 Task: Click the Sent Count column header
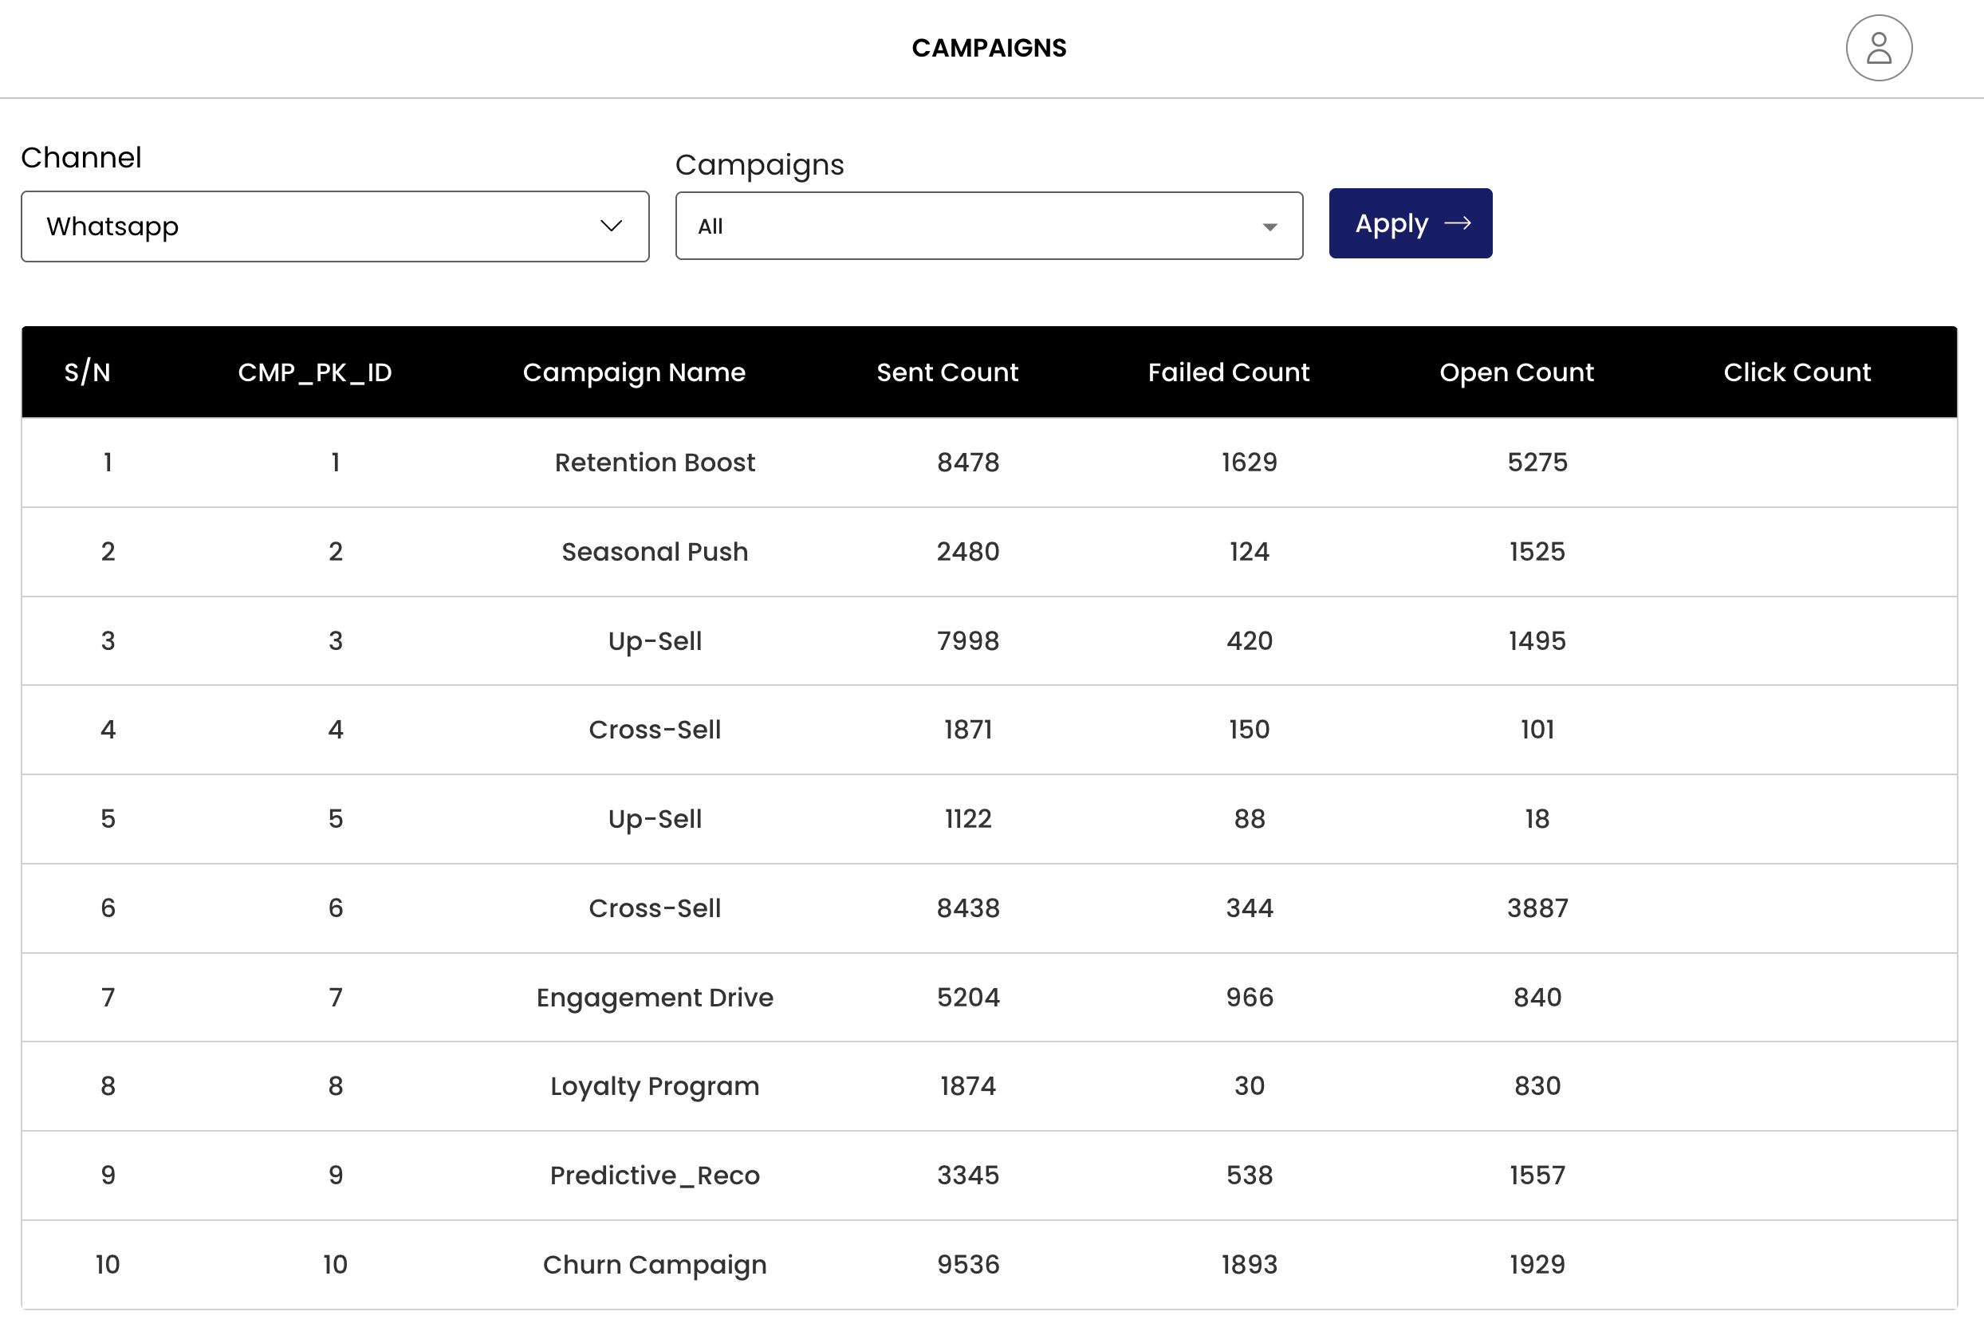coord(947,372)
